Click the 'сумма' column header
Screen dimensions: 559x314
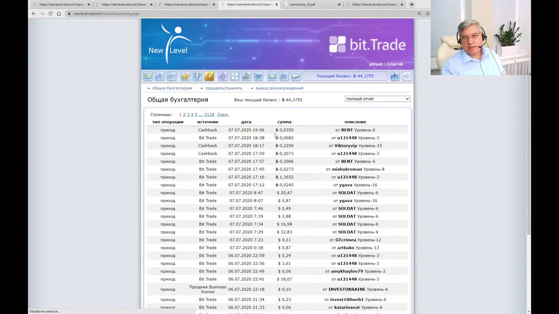[x=284, y=122]
